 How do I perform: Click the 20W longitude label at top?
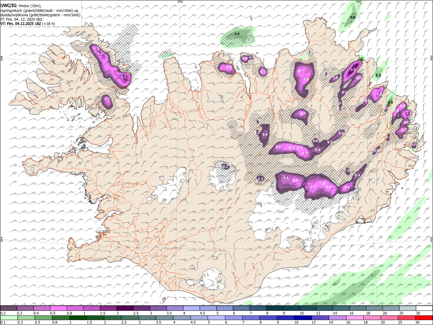click(180, 2)
